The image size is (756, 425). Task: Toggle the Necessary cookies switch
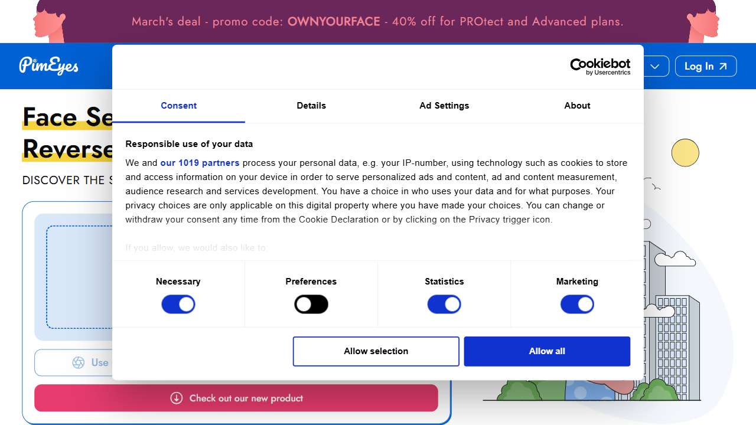[x=178, y=305]
